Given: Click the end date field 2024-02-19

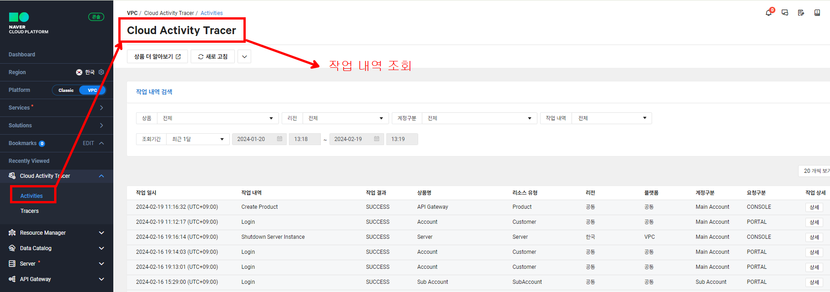Looking at the screenshot, I should tap(357, 139).
